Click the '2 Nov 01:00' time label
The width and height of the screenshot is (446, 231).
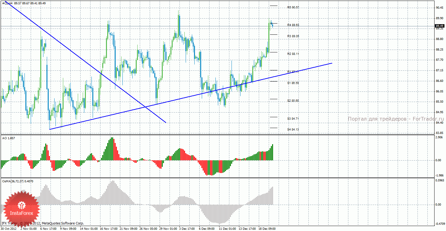click(x=29, y=229)
